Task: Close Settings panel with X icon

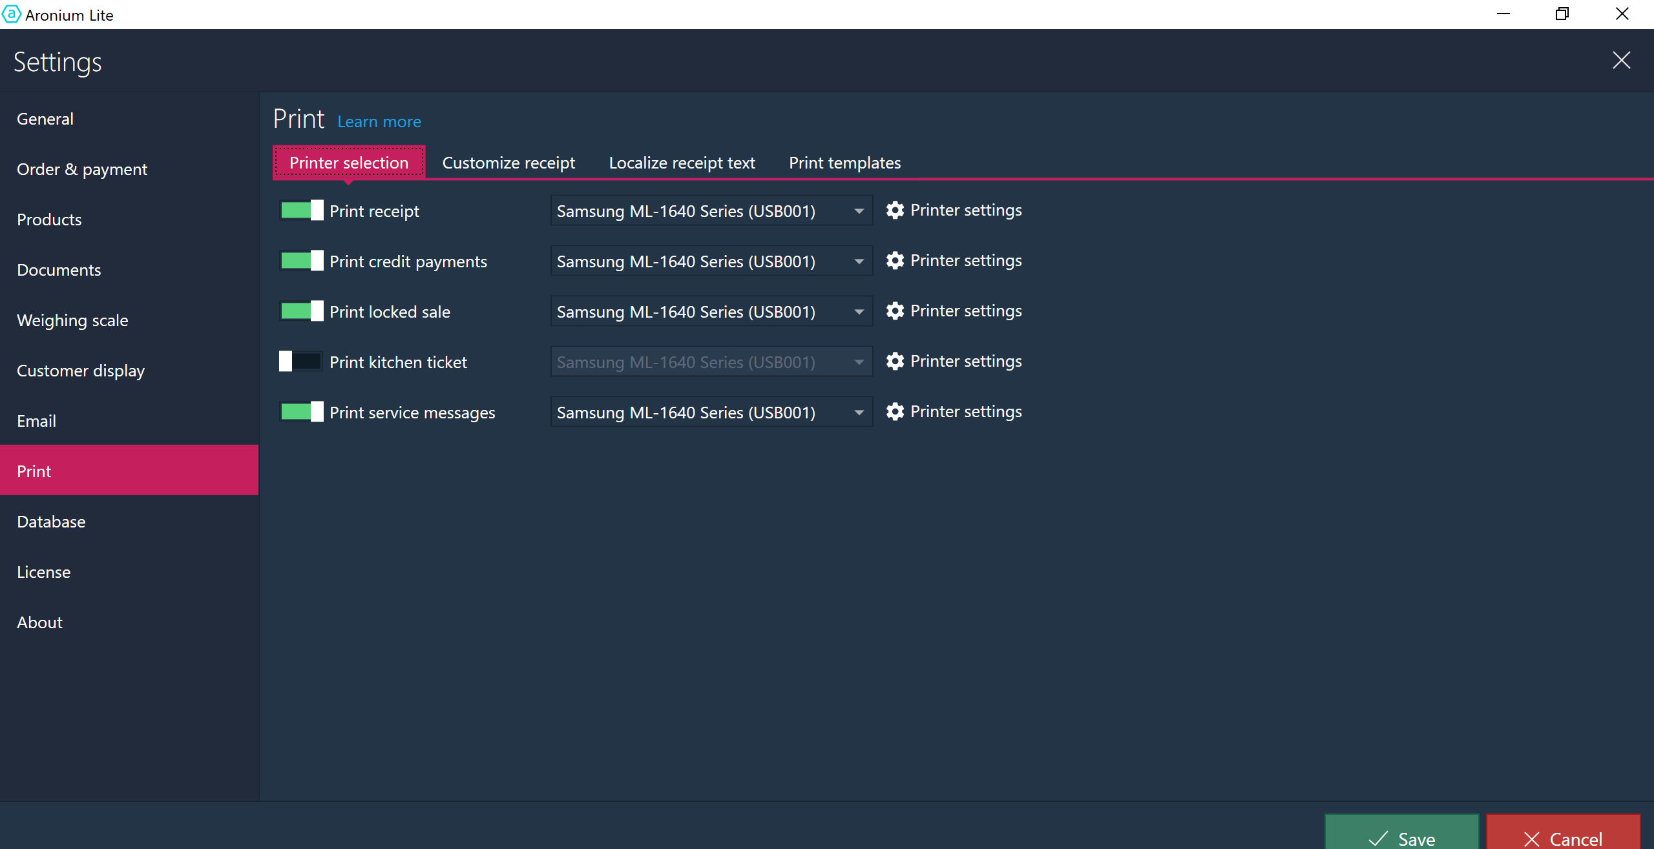Action: (1621, 61)
